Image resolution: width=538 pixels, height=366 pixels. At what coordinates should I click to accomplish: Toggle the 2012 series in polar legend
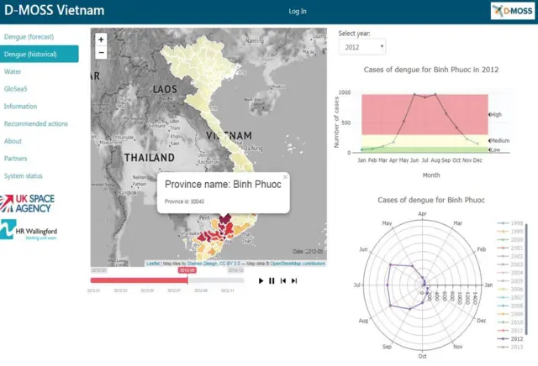[510, 338]
